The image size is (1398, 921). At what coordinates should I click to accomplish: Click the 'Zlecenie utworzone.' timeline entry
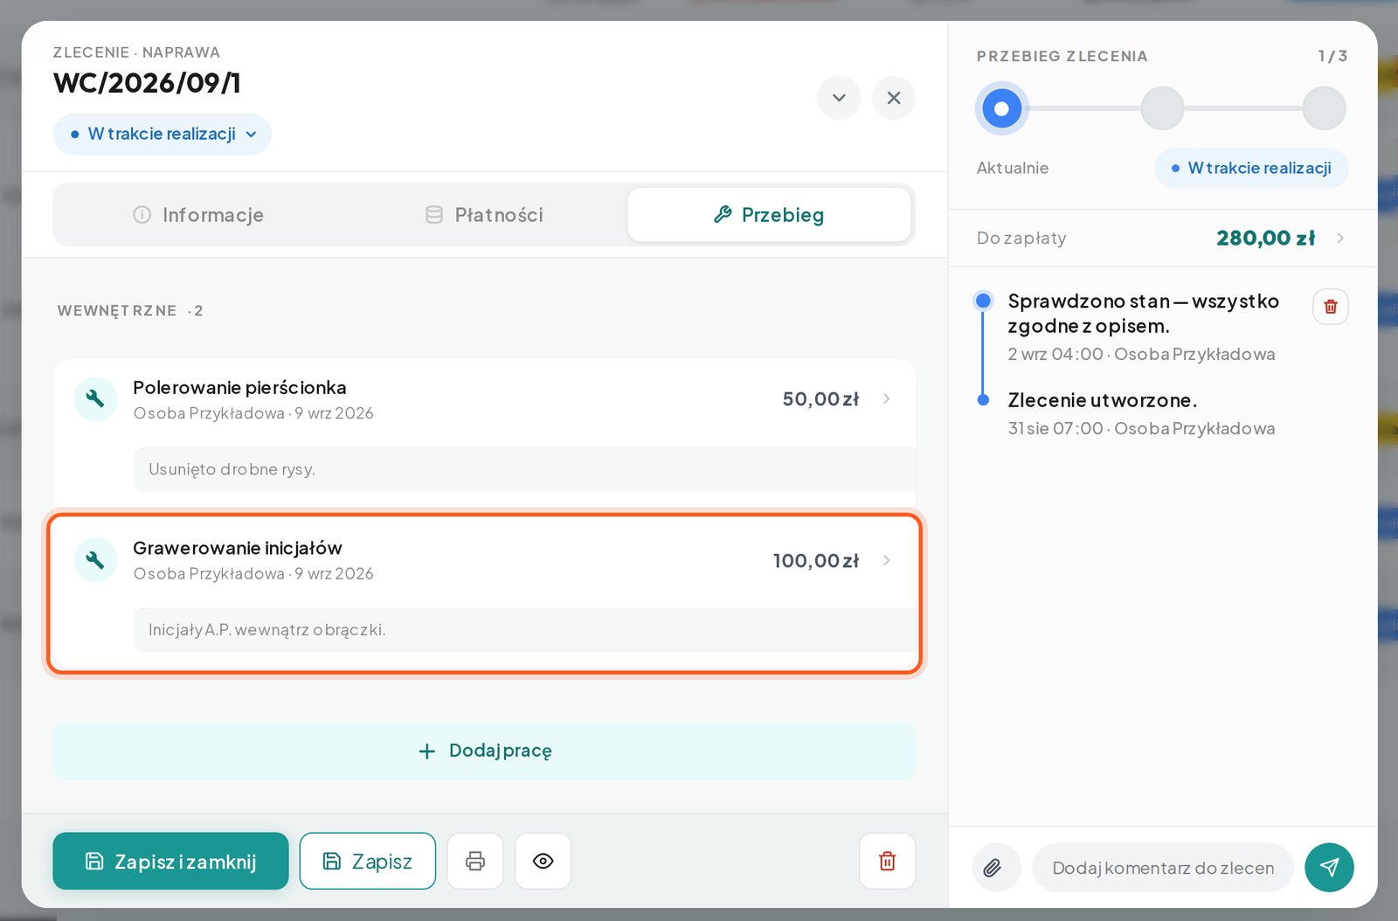[1102, 400]
